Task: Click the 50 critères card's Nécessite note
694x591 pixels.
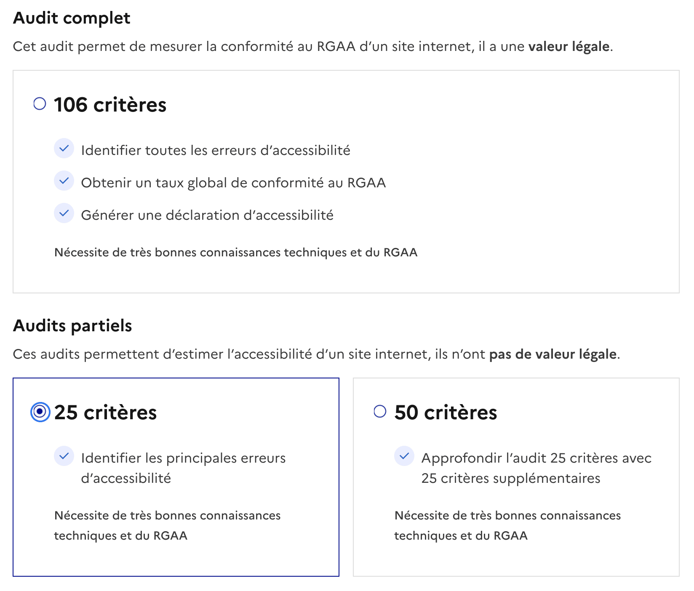Action: coord(507,525)
